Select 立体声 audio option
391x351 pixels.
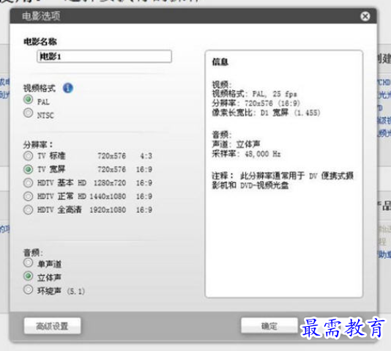click(x=28, y=276)
